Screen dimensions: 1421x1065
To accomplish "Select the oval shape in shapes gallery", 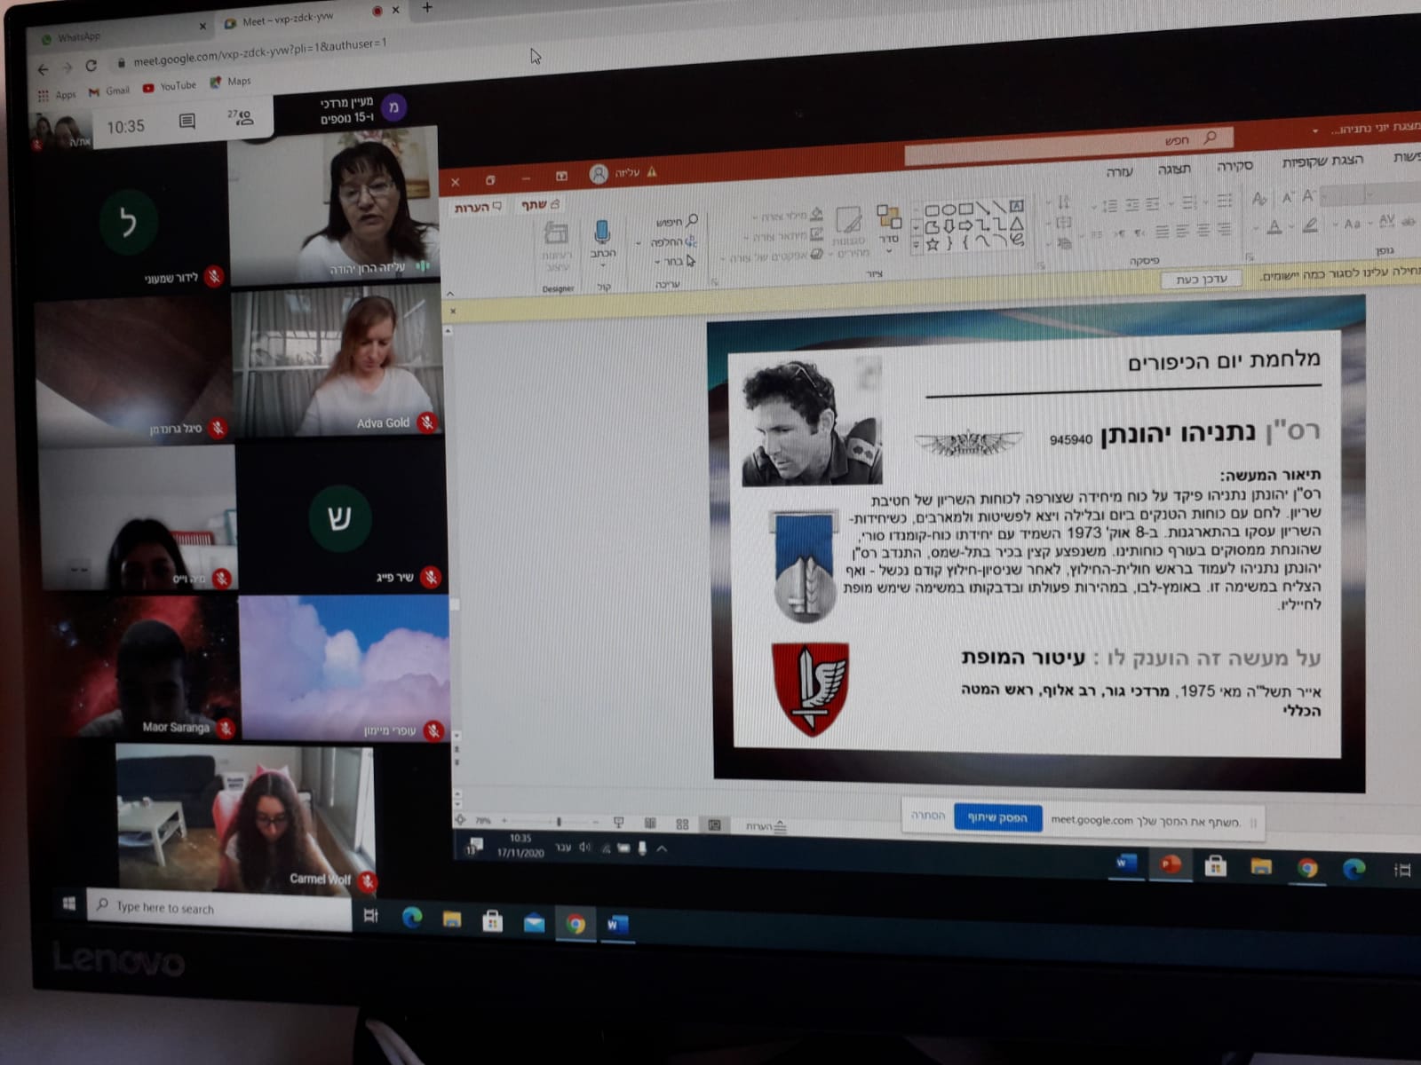I will tap(949, 211).
